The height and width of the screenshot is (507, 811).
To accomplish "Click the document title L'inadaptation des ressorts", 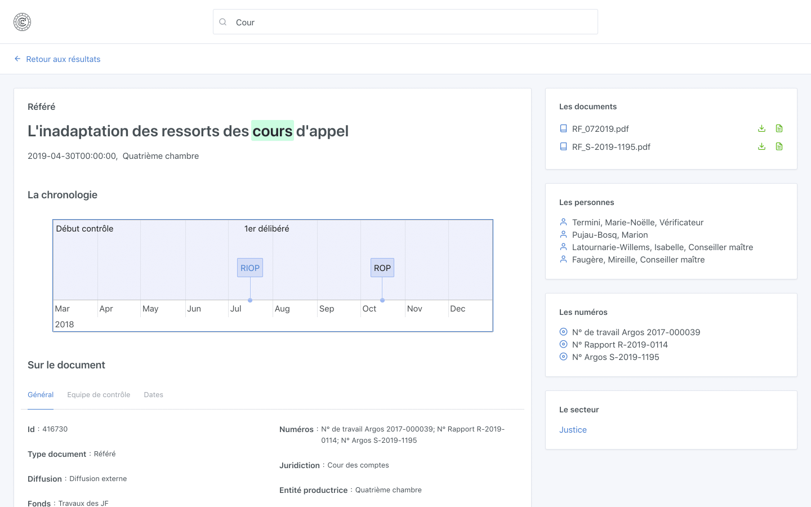I will tap(188, 131).
